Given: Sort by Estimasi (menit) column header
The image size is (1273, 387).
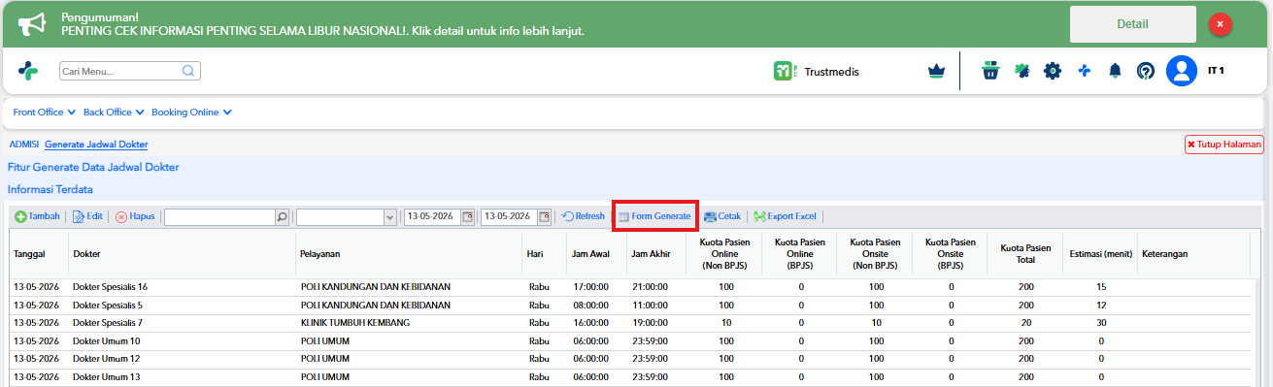Looking at the screenshot, I should [1101, 254].
